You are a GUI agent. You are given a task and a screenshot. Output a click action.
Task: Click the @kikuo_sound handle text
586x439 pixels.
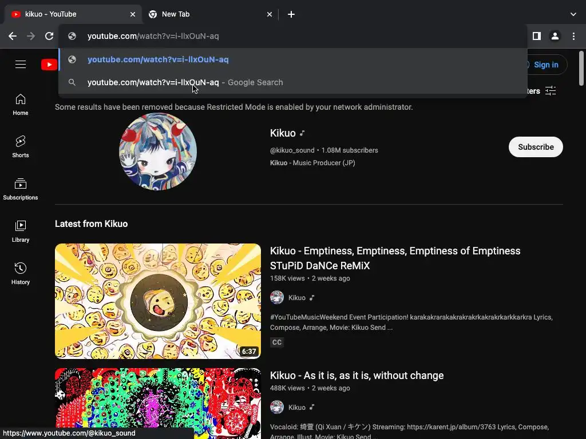click(x=292, y=150)
